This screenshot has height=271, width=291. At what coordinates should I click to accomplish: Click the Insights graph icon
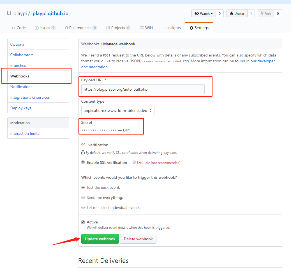click(164, 28)
